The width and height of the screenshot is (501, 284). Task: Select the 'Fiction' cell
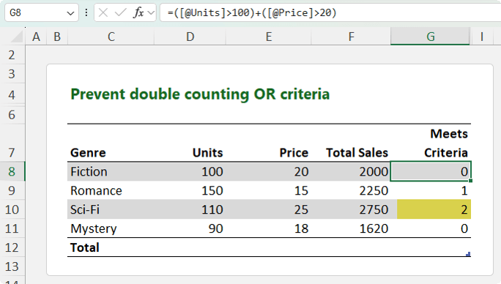click(x=111, y=171)
